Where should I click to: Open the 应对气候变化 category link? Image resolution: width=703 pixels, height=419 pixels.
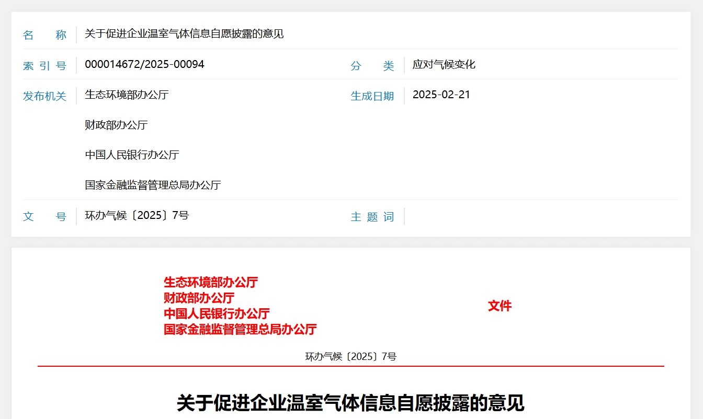tap(444, 64)
